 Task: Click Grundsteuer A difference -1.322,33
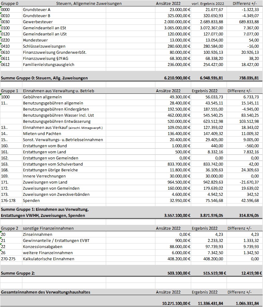[x=245, y=9]
